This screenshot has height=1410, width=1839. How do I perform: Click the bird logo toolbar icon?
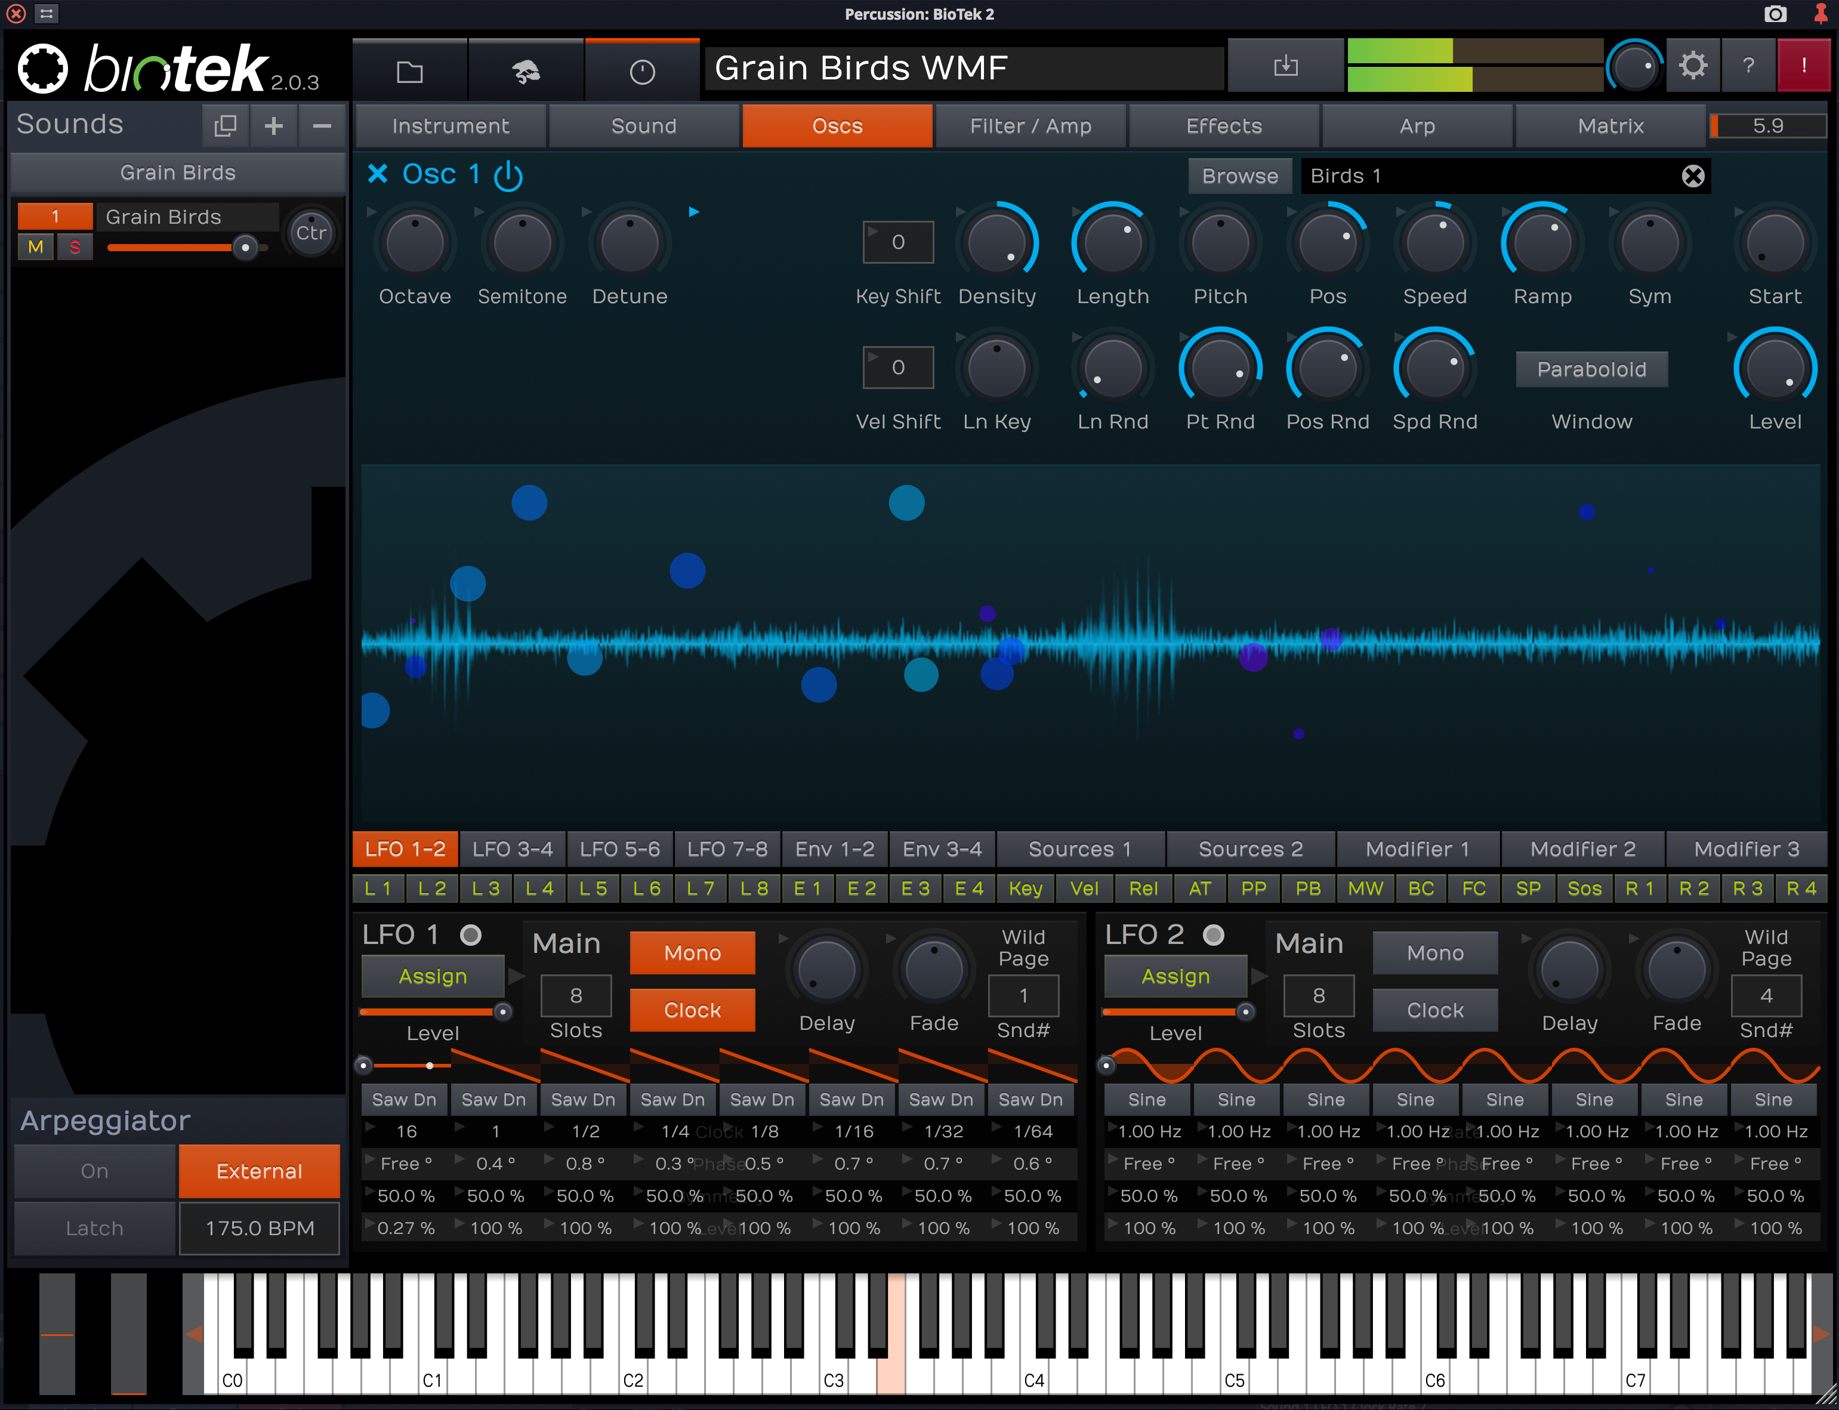pos(526,72)
